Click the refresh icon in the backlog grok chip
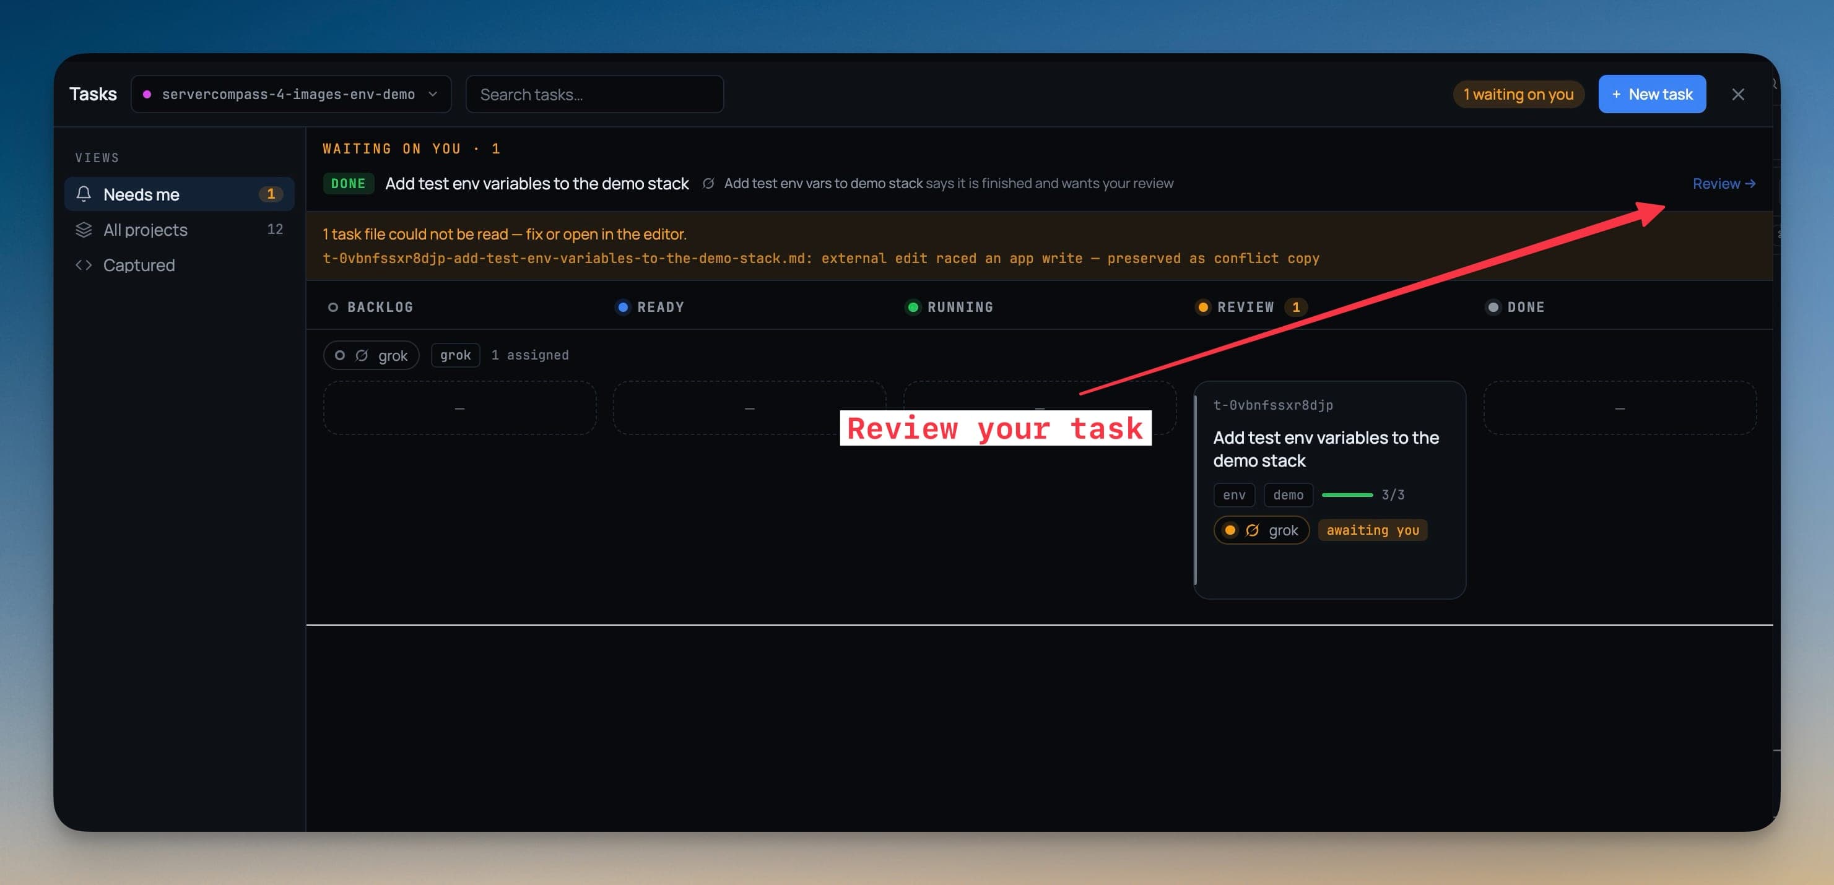This screenshot has height=885, width=1834. tap(362, 355)
